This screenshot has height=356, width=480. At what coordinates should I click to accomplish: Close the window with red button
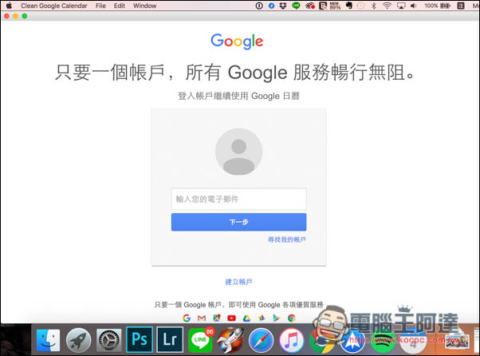pyautogui.click(x=6, y=16)
